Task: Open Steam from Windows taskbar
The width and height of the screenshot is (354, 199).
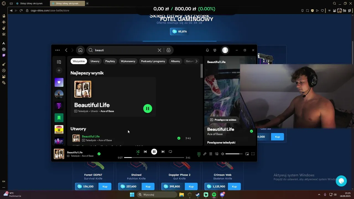Action: (198, 195)
